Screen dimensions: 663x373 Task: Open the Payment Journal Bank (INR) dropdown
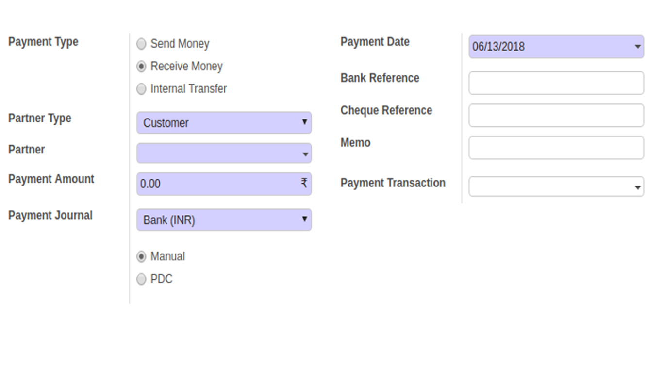point(224,220)
